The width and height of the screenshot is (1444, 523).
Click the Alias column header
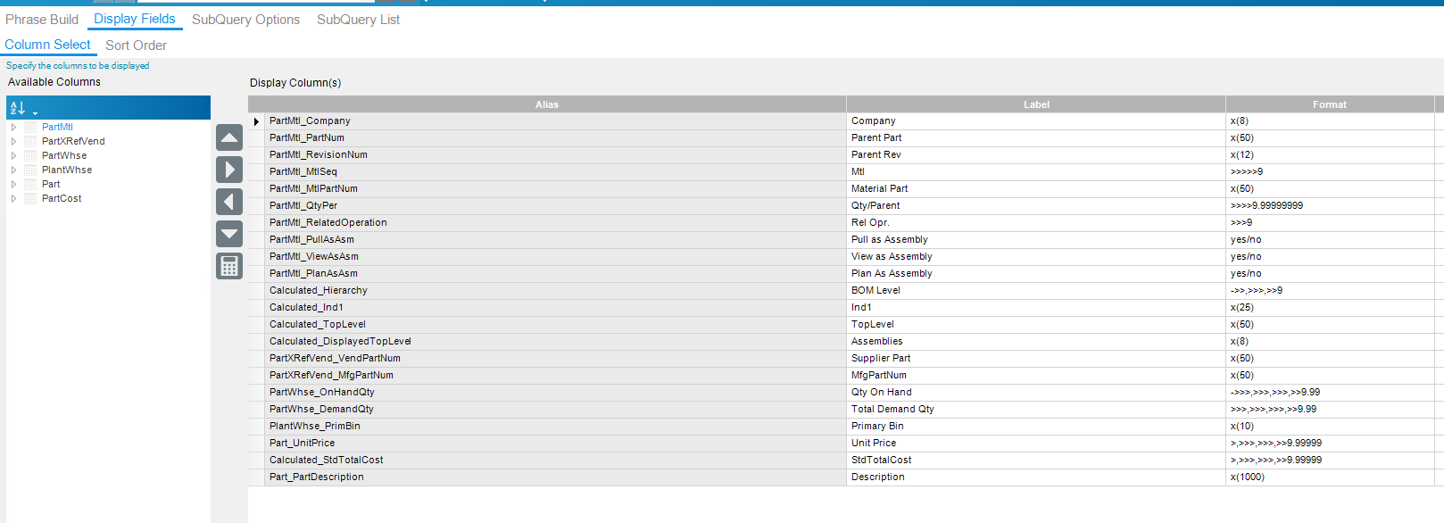coord(547,104)
